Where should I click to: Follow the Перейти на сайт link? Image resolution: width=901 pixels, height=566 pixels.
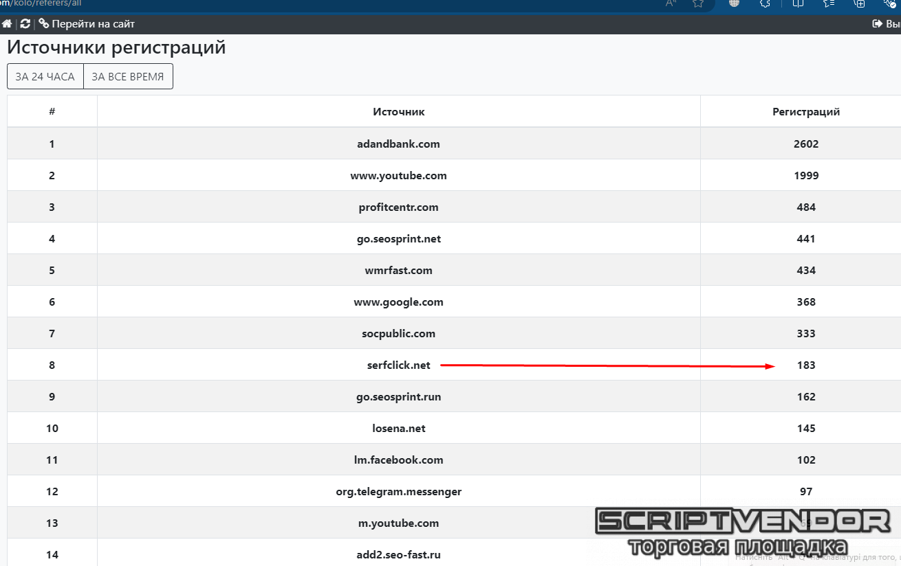click(x=94, y=24)
